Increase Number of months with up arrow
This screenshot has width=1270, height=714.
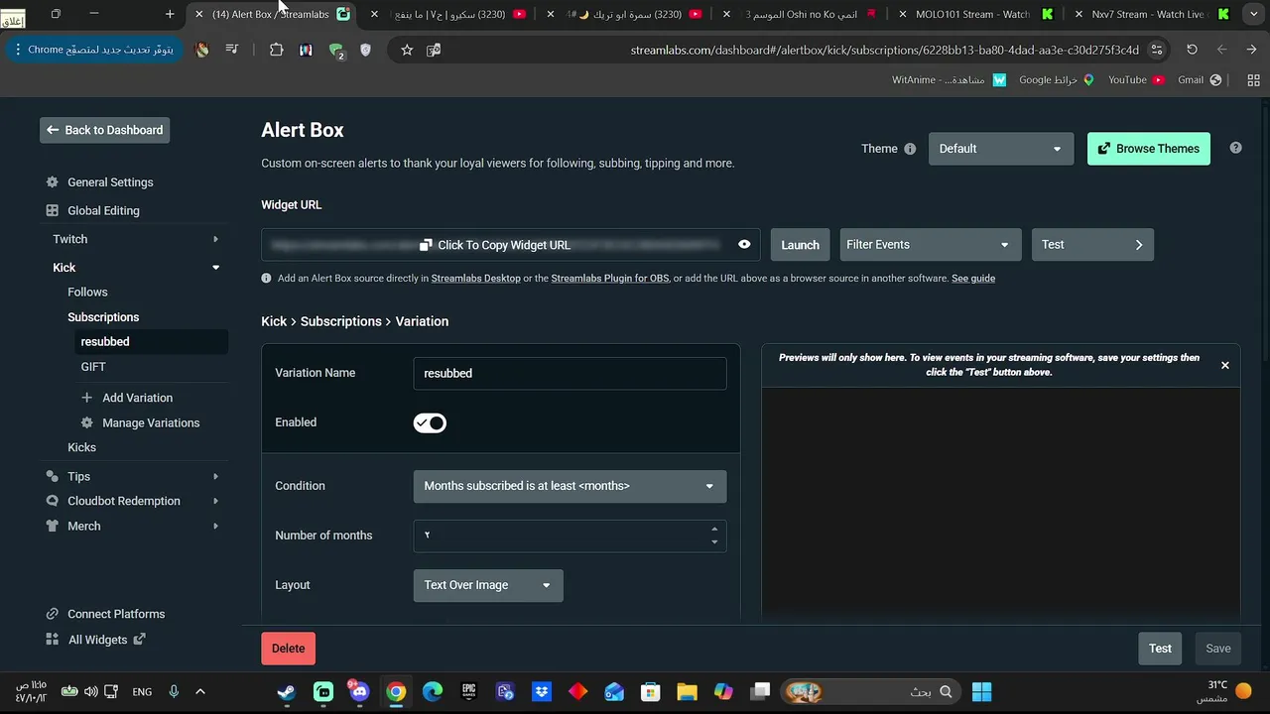point(714,529)
